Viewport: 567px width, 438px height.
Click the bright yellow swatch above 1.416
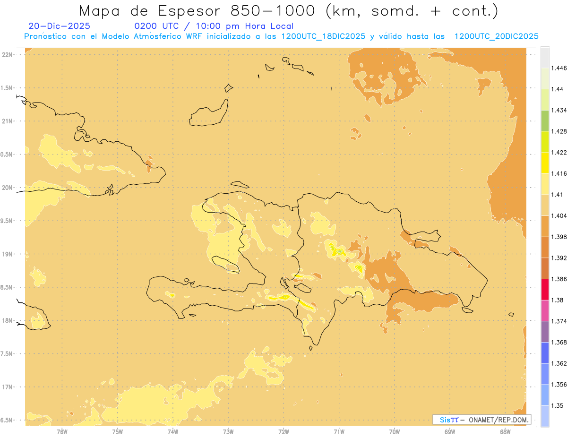(x=545, y=163)
